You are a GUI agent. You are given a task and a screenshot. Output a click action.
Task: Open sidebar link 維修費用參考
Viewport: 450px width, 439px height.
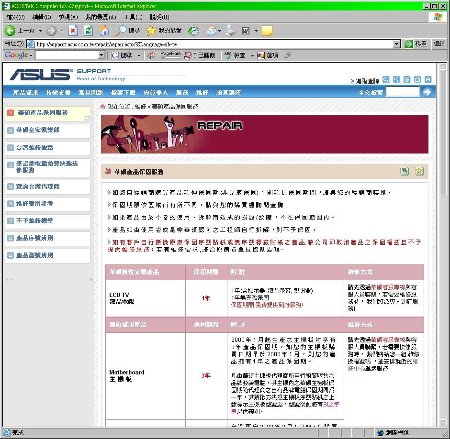34,203
